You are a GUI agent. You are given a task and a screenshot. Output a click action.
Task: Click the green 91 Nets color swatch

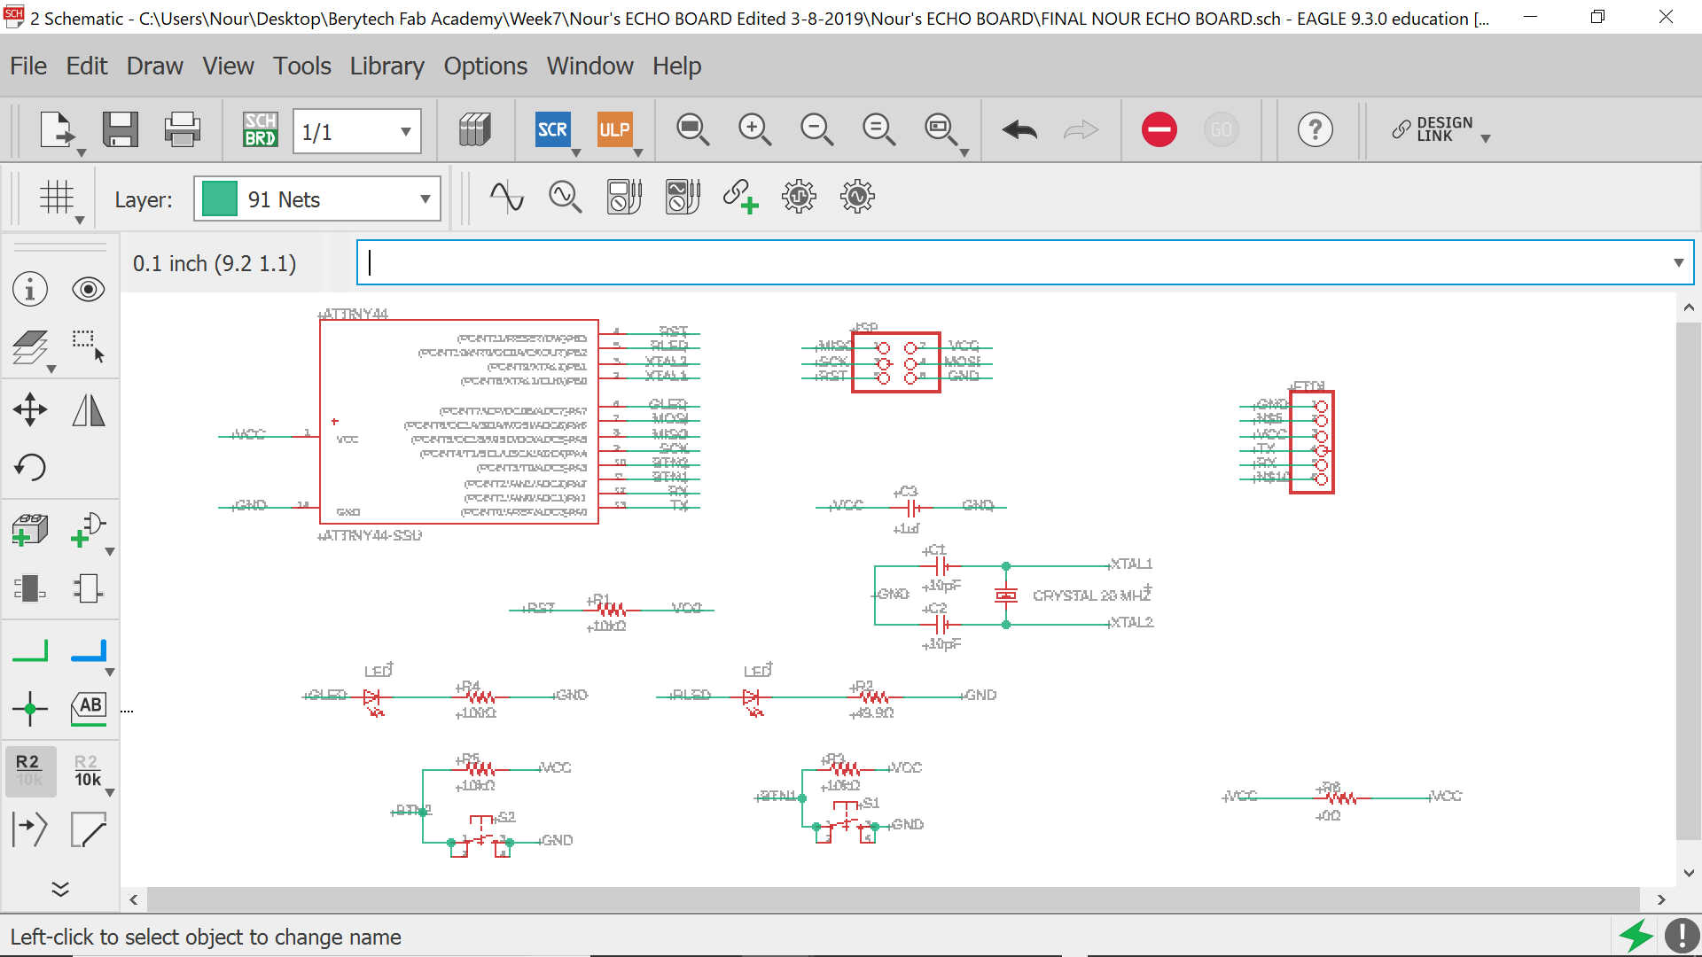tap(219, 199)
